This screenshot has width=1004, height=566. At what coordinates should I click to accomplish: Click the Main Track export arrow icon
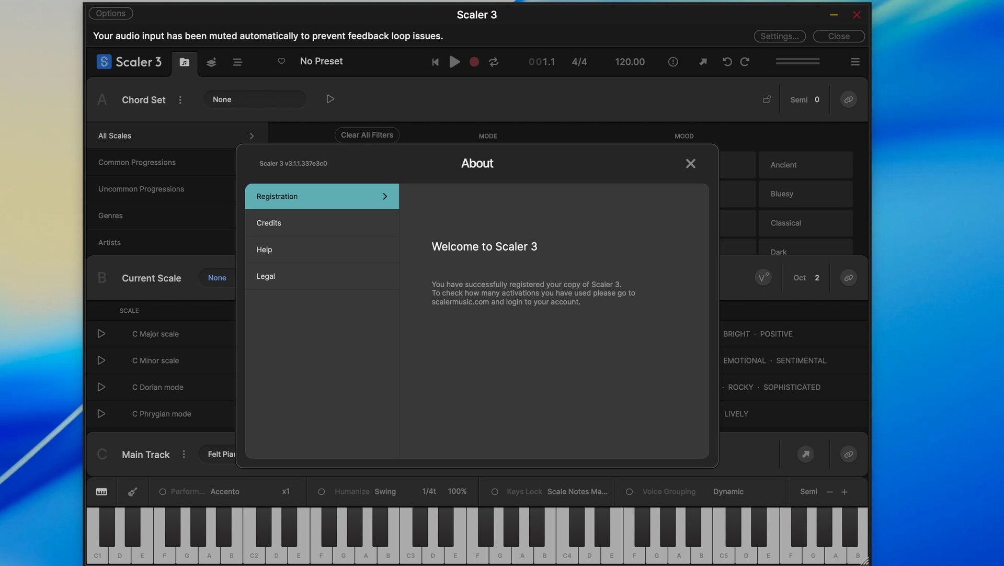pos(805,454)
